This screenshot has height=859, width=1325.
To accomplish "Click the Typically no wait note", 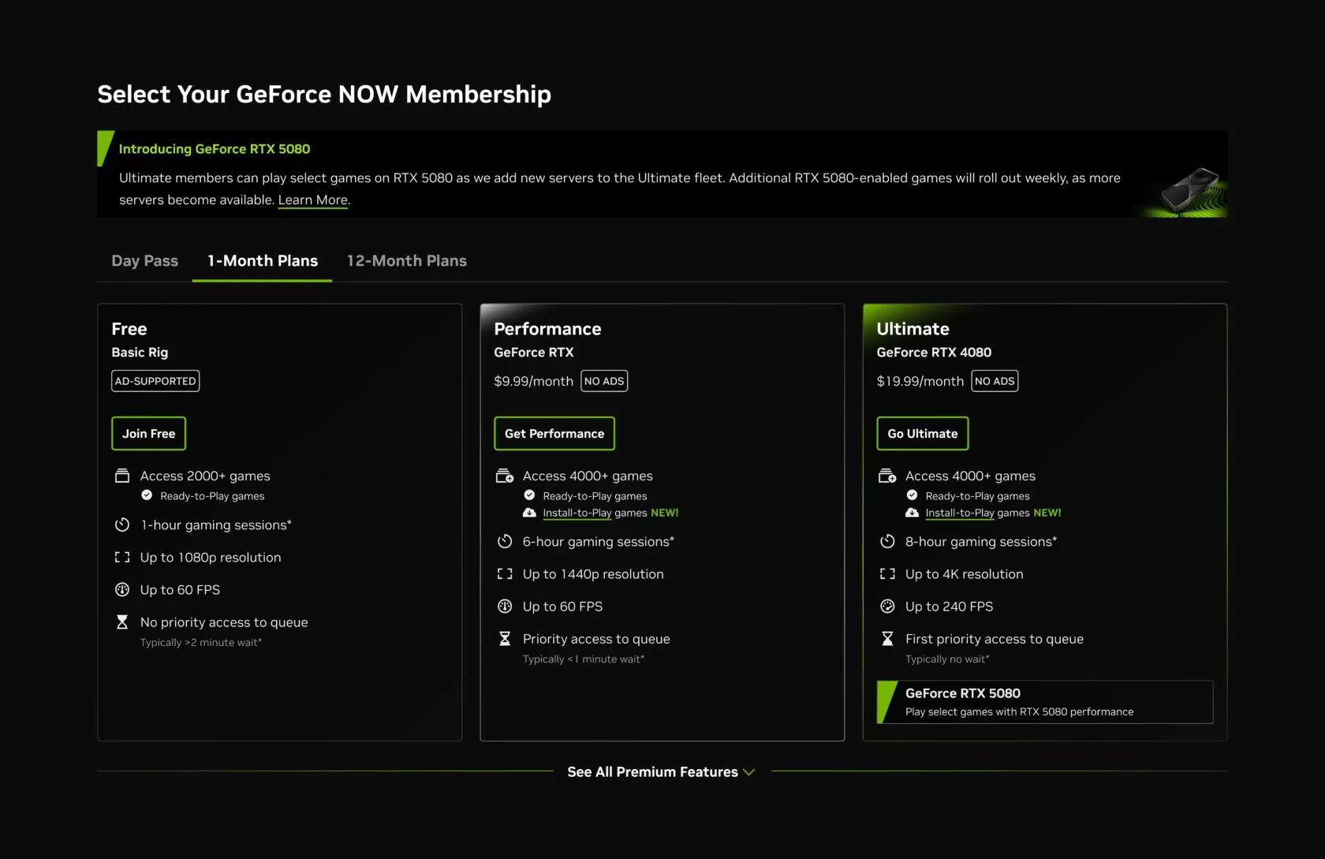I will pos(947,659).
